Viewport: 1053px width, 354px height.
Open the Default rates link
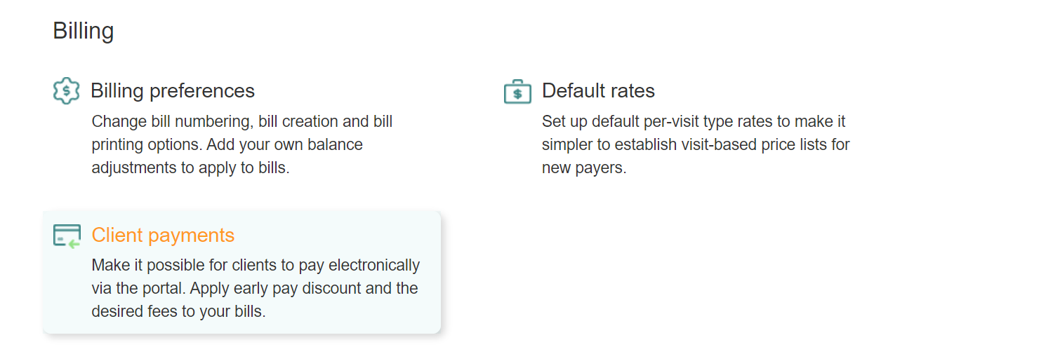coord(598,91)
